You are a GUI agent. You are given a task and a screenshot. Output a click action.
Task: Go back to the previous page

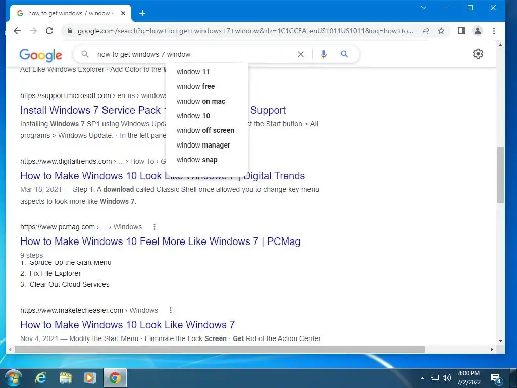pyautogui.click(x=17, y=31)
